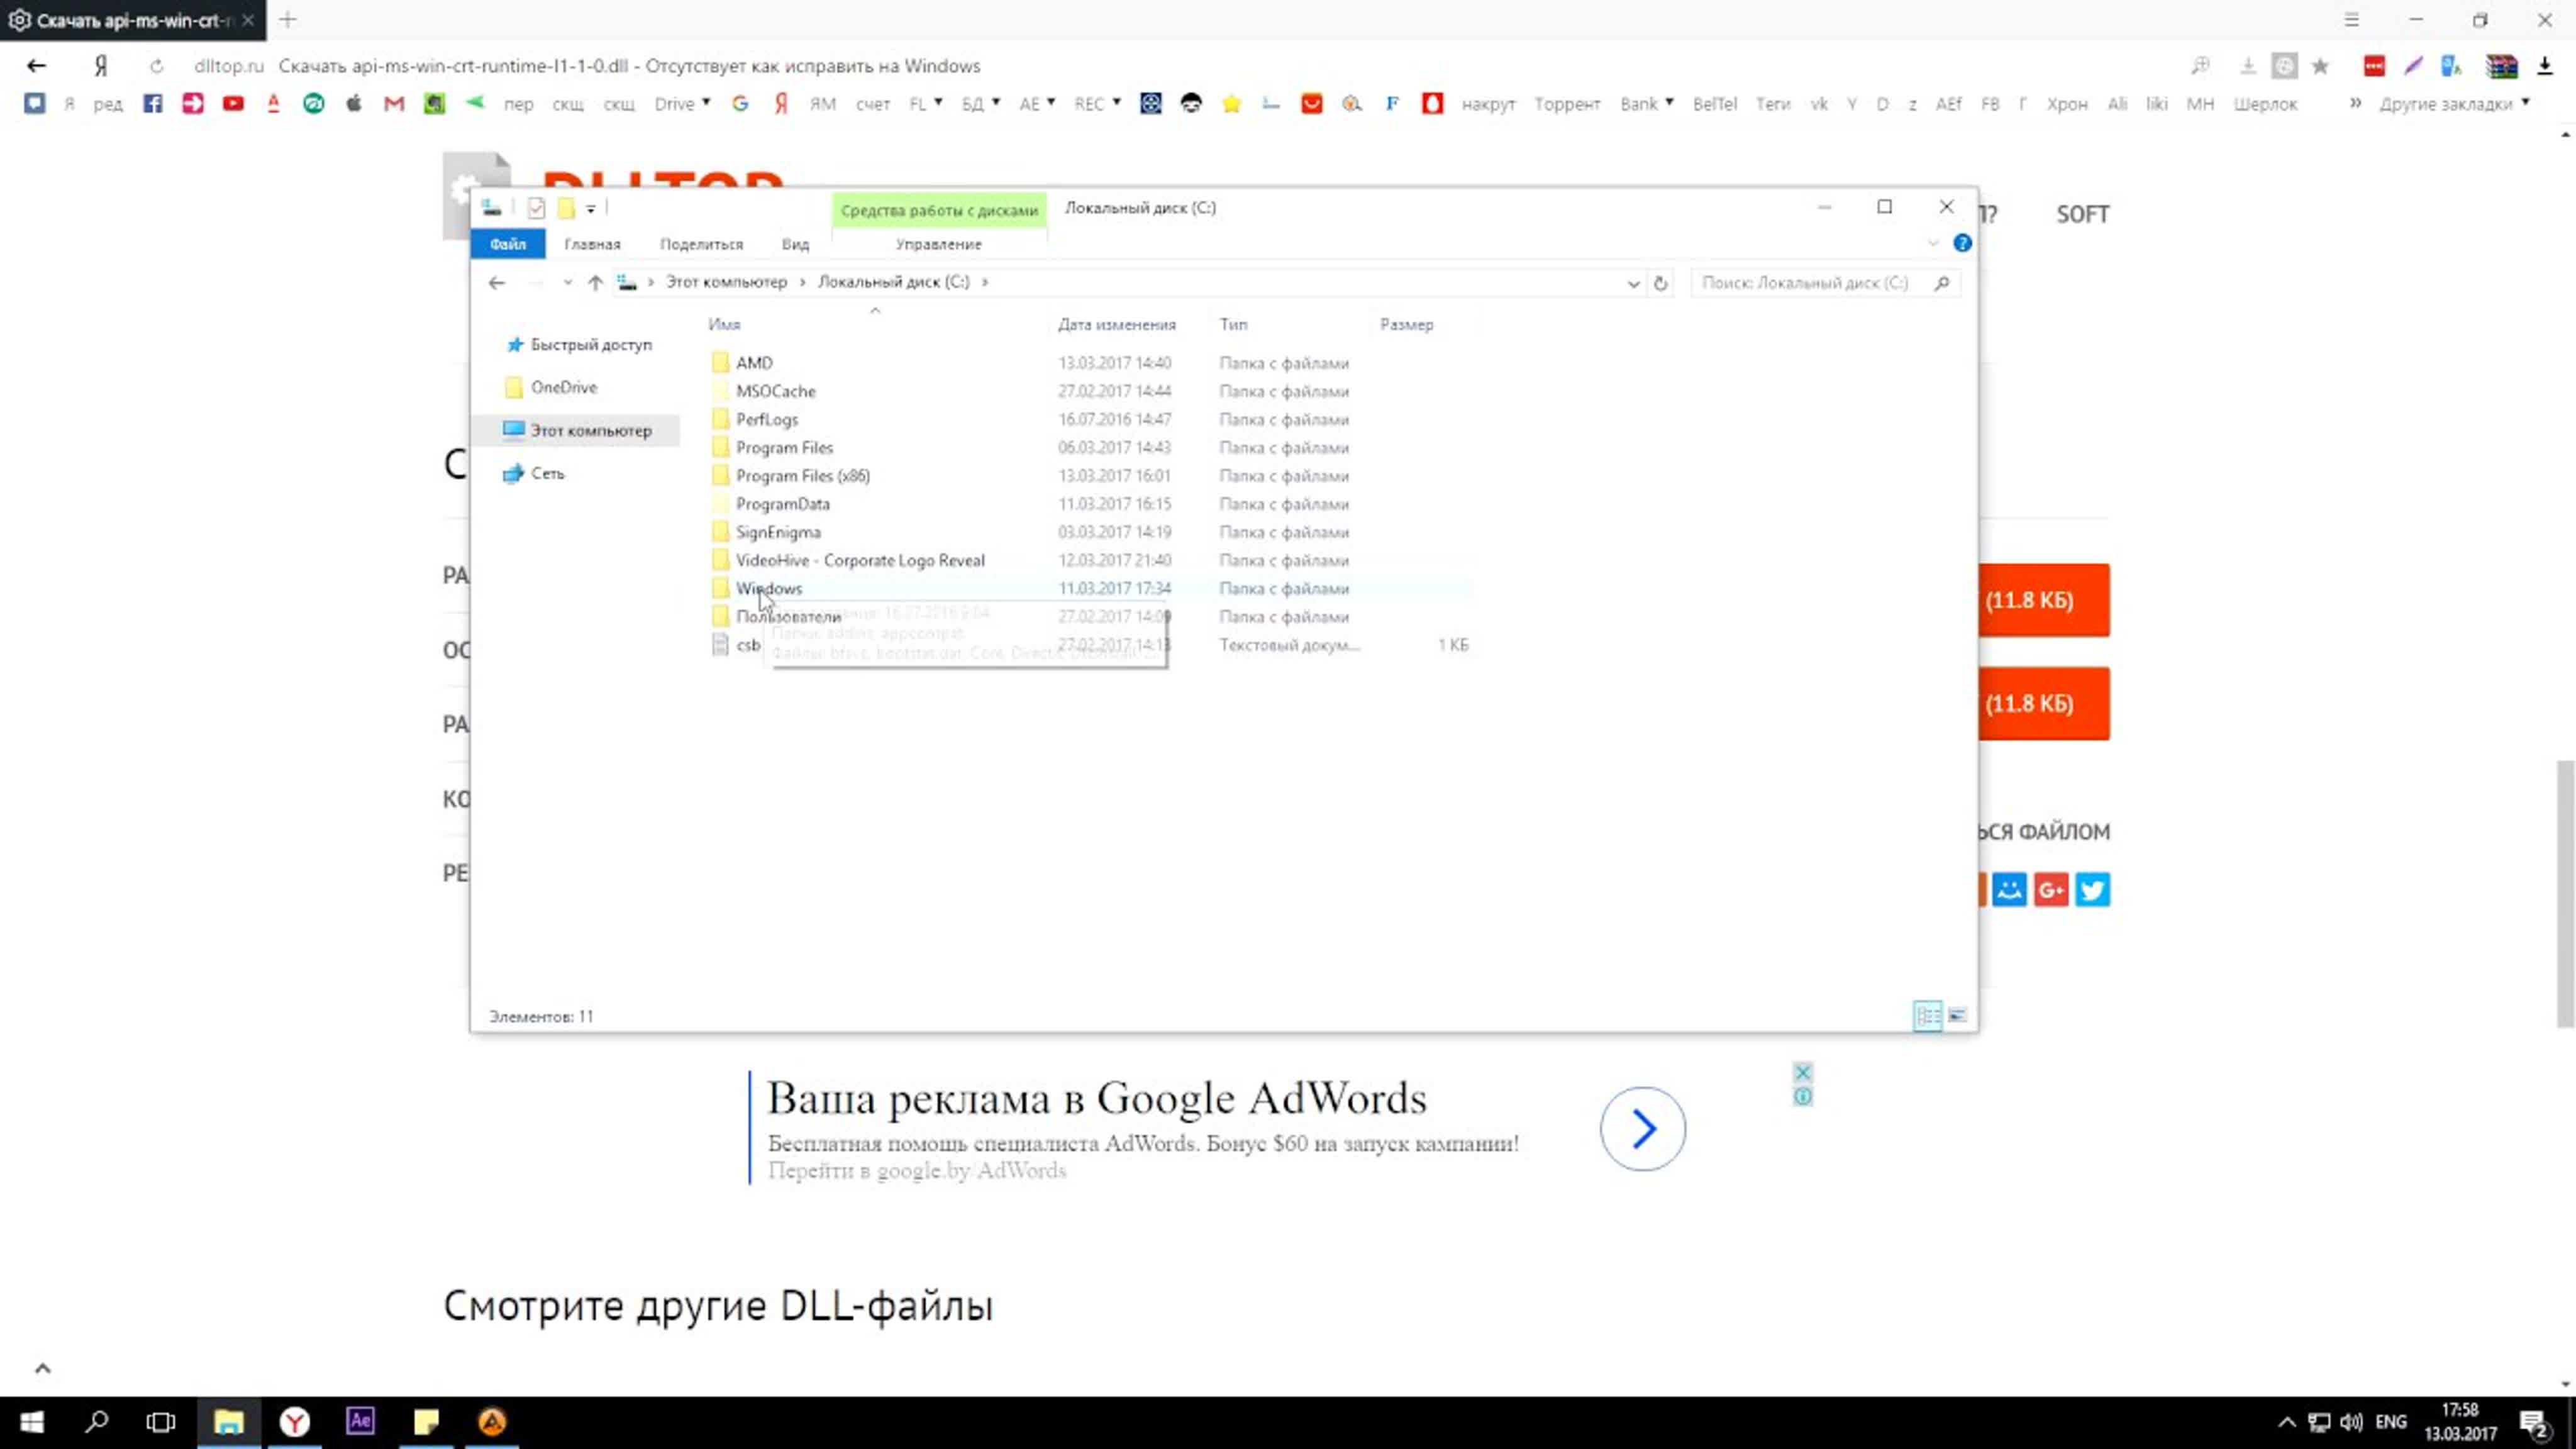
Task: Open the YouTube bookmark icon
Action: [233, 104]
